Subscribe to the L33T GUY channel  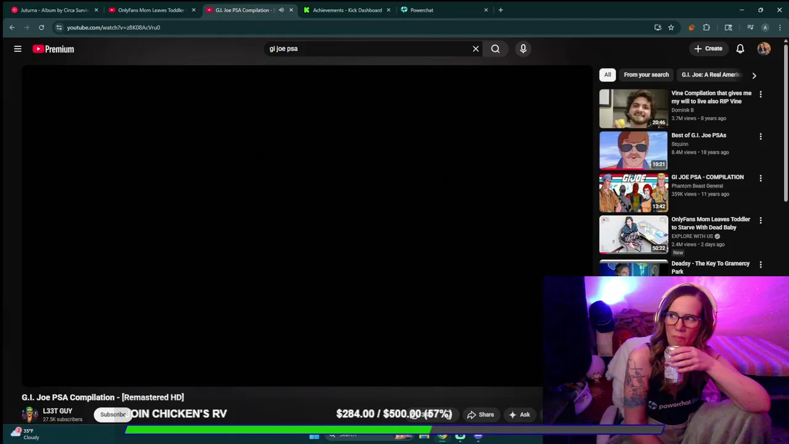113,414
